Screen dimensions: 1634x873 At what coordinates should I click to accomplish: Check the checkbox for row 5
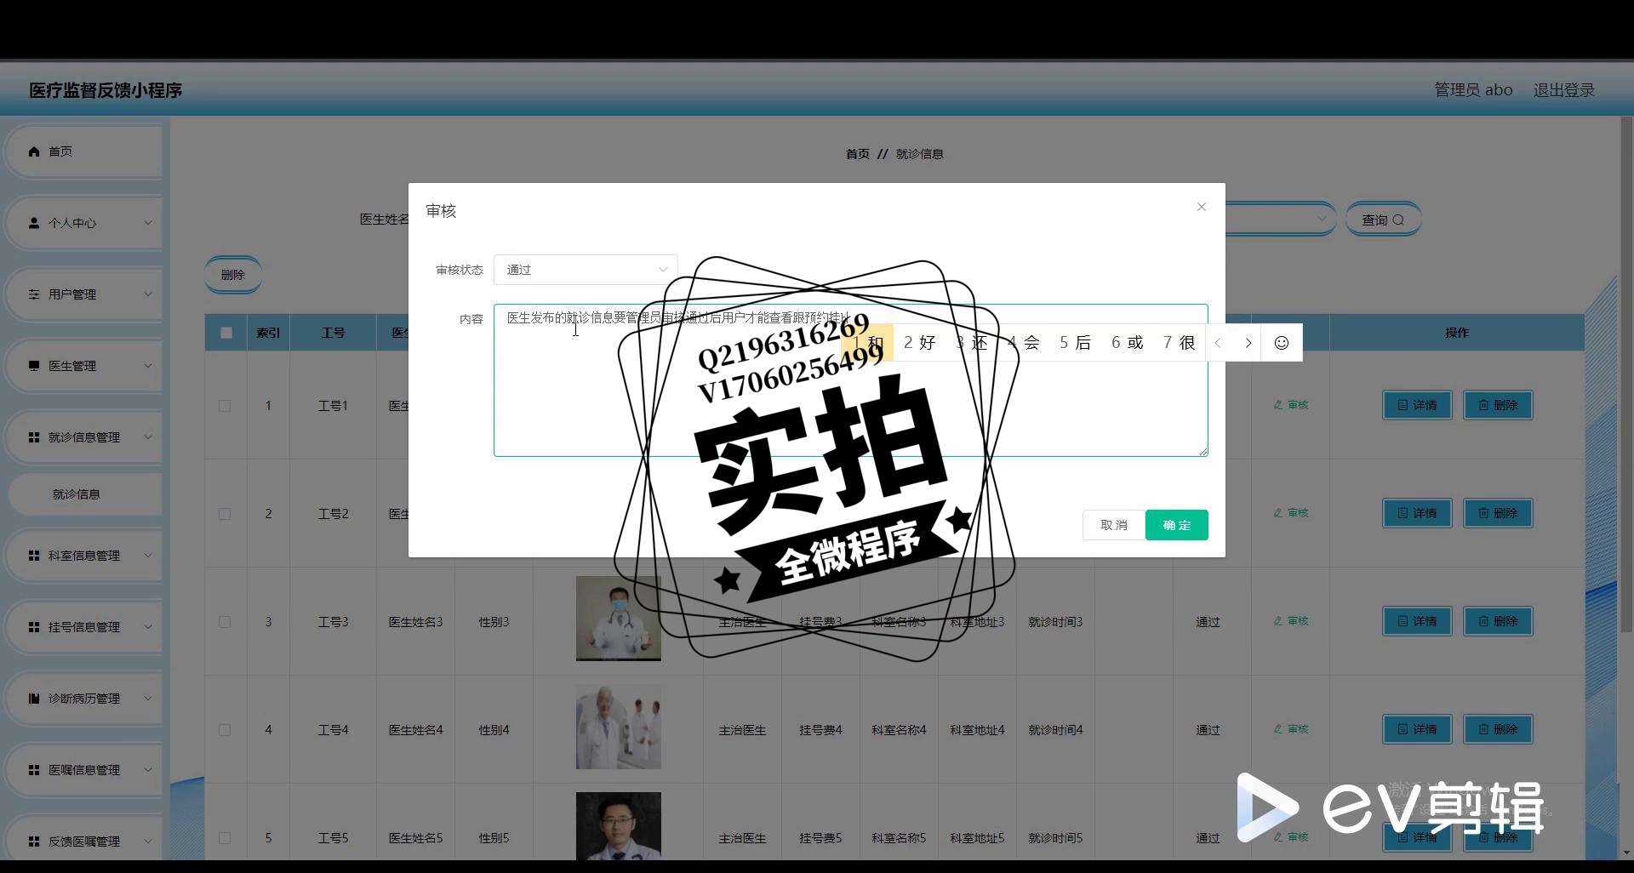click(225, 838)
